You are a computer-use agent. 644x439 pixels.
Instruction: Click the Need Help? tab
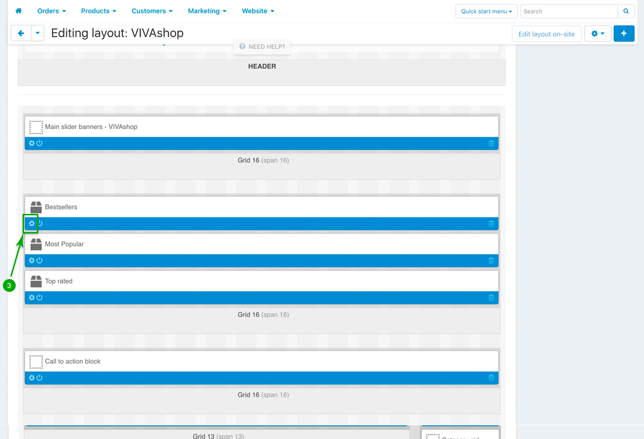(262, 47)
